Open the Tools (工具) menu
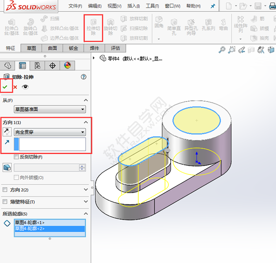The height and width of the screenshot is (263, 276). (152, 6)
